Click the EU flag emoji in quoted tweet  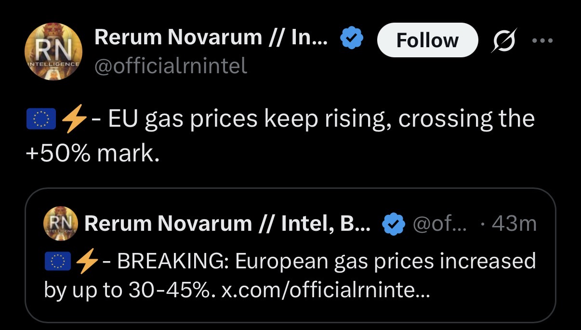[57, 262]
